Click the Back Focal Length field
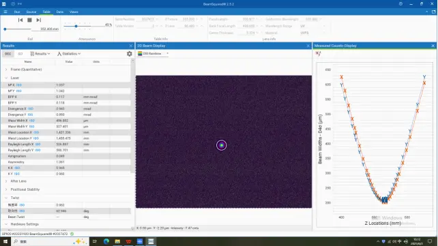 coord(247,26)
